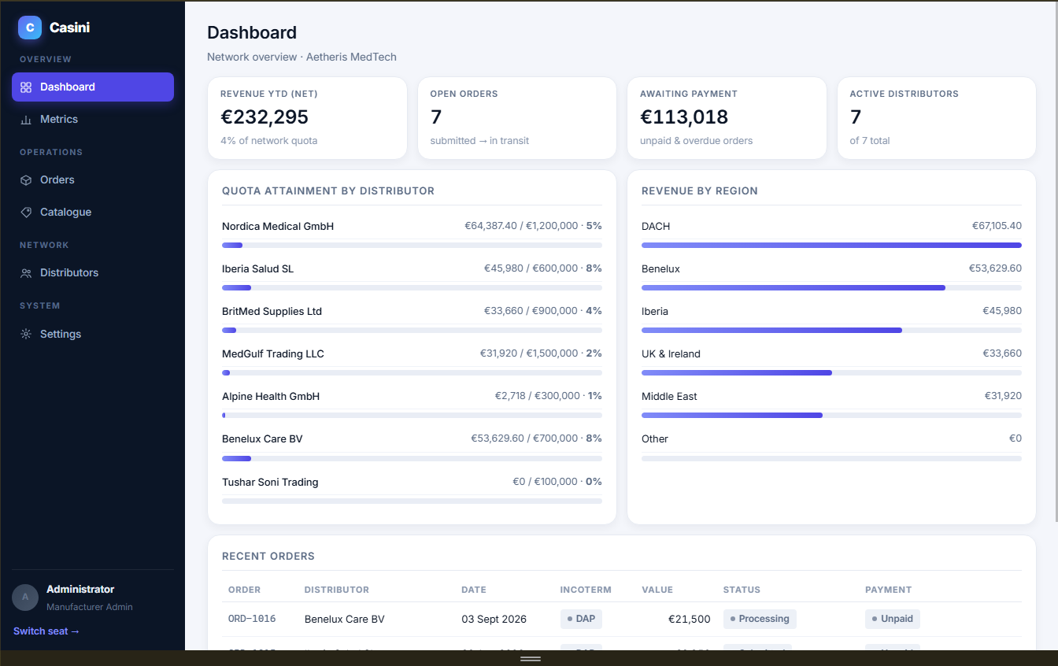Click MedGulf Trading LLC row
The height and width of the screenshot is (666, 1058).
tap(412, 361)
